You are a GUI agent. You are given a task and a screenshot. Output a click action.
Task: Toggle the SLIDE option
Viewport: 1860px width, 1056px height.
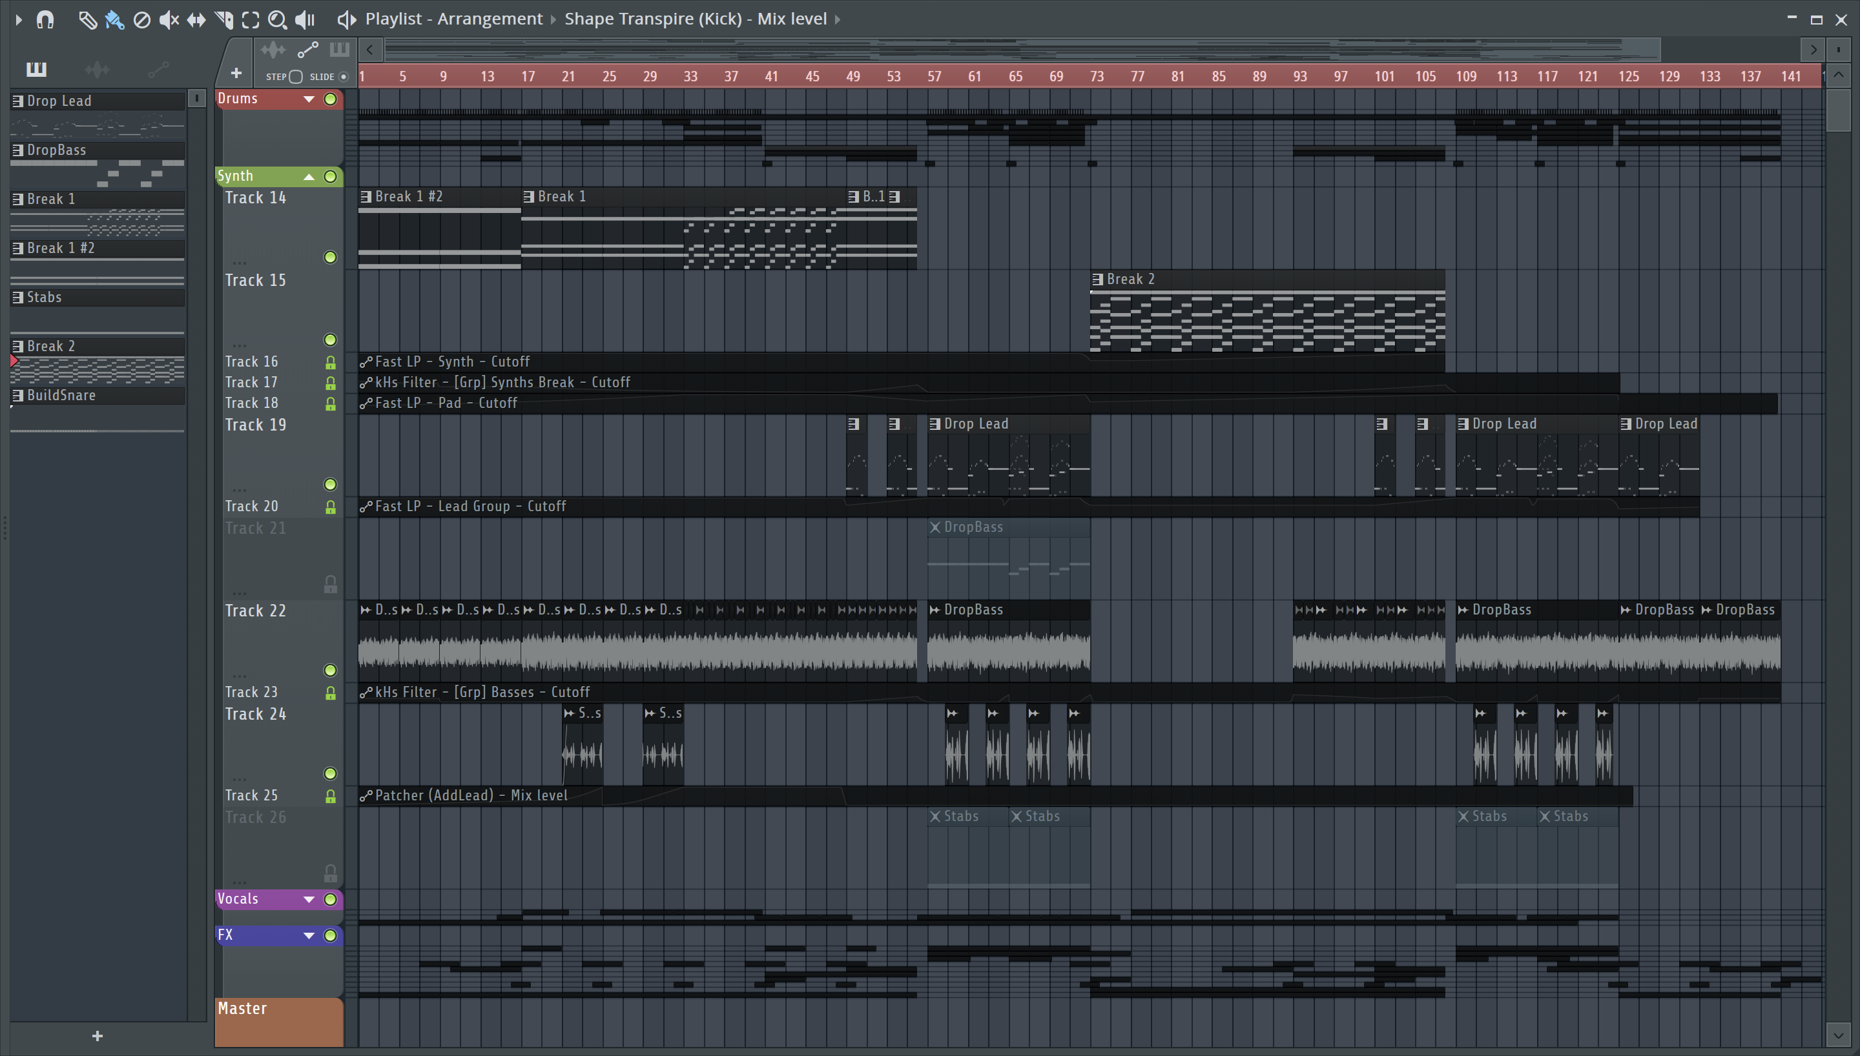(x=344, y=77)
